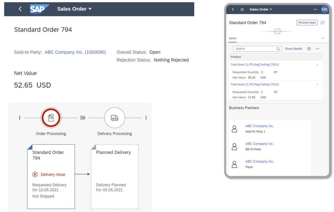Screen dimensions: 334x212
Task: Open table settings gear icon
Action: (309, 49)
